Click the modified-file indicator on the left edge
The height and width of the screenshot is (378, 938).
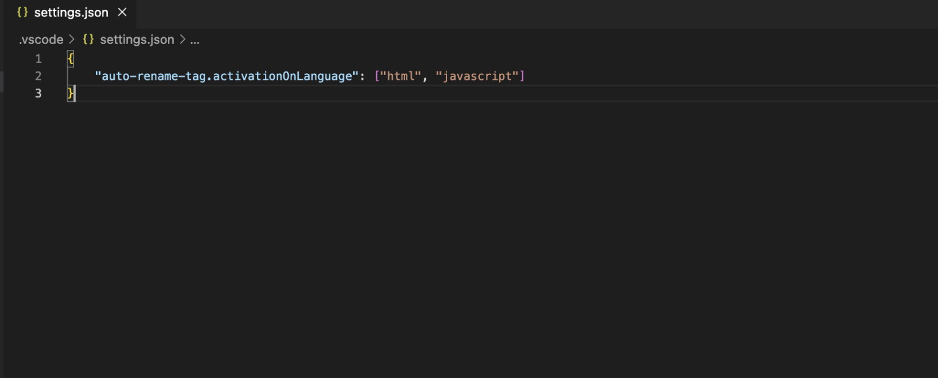1,80
